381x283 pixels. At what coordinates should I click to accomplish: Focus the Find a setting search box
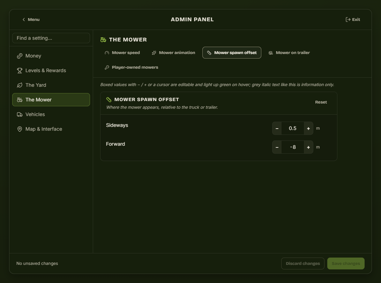point(51,38)
